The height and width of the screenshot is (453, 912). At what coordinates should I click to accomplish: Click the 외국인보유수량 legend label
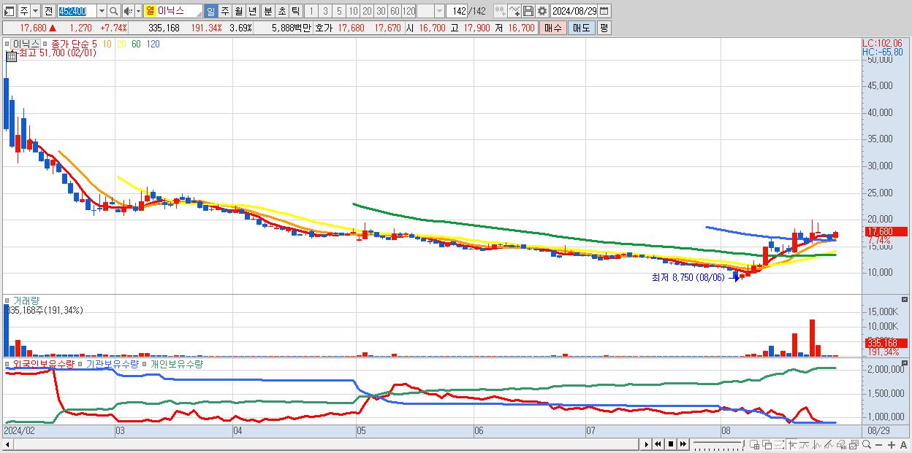(x=44, y=363)
